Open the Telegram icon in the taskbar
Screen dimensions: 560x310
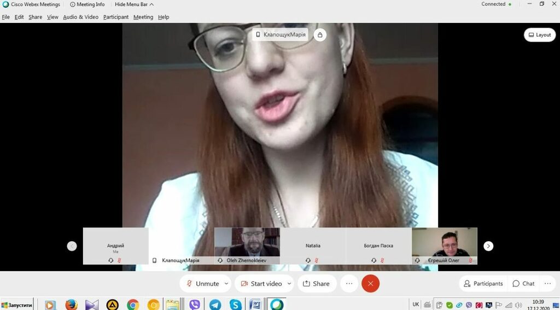pos(215,305)
